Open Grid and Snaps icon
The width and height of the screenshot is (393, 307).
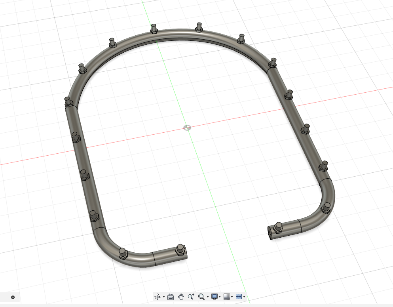click(x=226, y=297)
